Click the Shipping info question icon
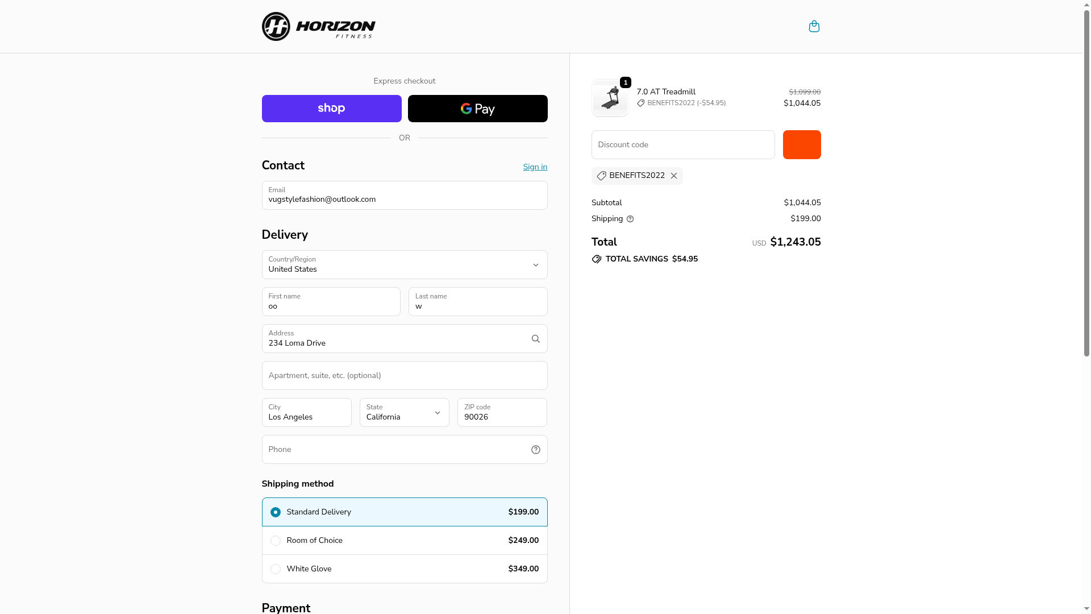Image resolution: width=1091 pixels, height=614 pixels. coord(630,219)
